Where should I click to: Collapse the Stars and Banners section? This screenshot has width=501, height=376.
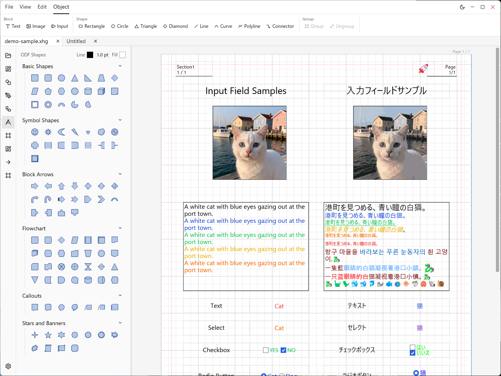pyautogui.click(x=120, y=323)
